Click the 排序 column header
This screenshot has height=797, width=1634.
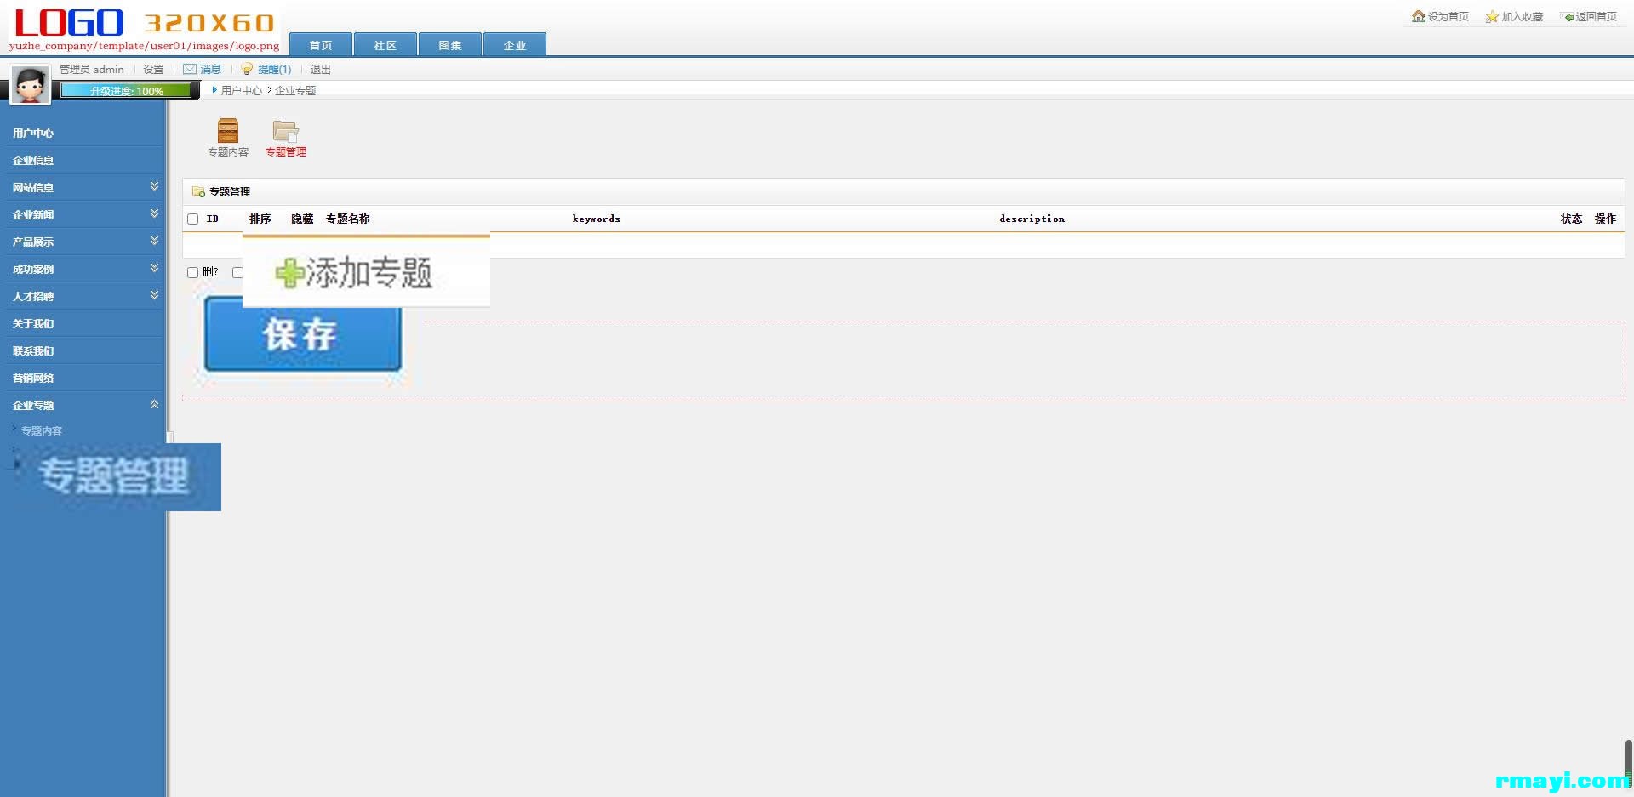coord(260,219)
